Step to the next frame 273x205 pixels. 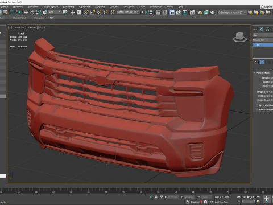coord(253,197)
